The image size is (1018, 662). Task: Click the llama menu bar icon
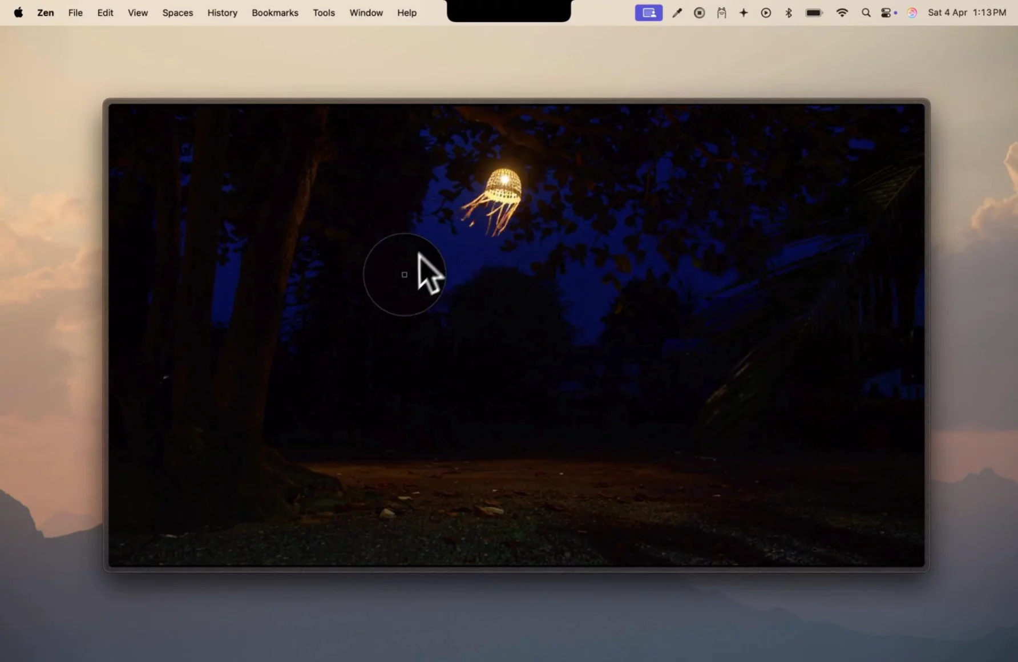coord(721,13)
